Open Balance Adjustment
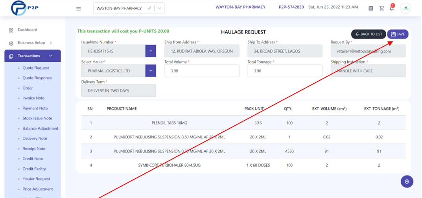The height and width of the screenshot is (198, 422). click(41, 128)
